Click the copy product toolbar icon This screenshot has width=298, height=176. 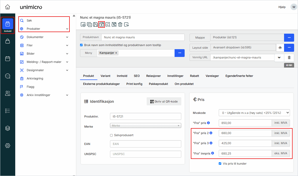click(x=89, y=25)
